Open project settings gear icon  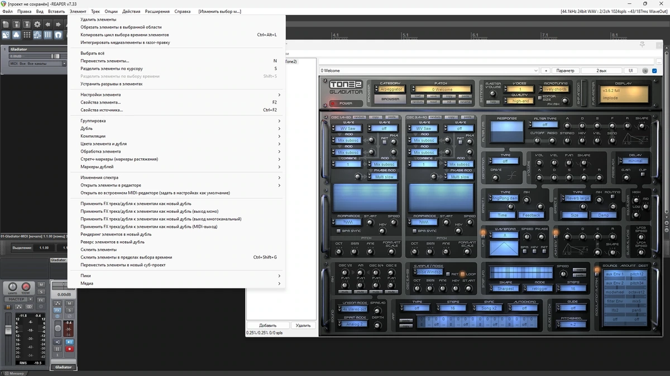pyautogui.click(x=37, y=25)
